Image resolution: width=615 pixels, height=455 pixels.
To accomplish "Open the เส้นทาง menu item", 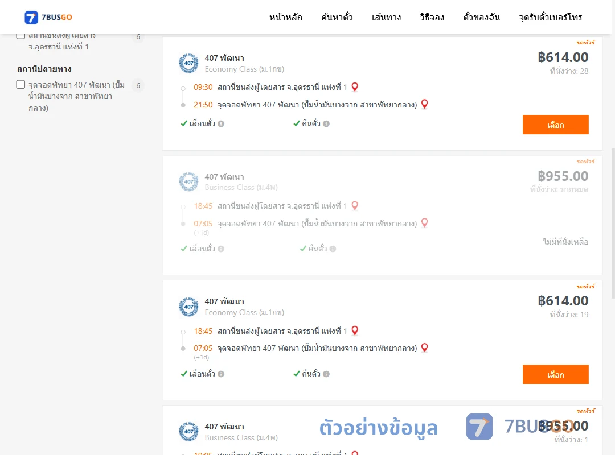I will point(386,17).
